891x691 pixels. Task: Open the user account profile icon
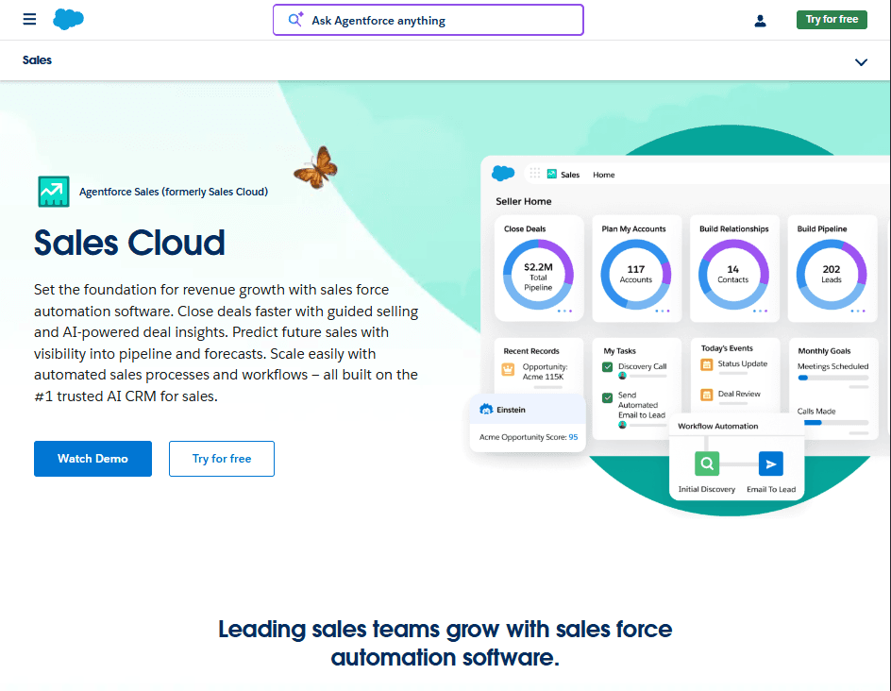pos(761,21)
